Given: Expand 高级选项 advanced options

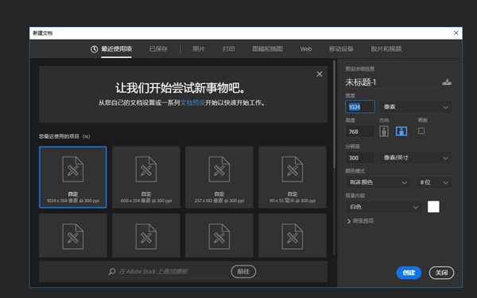Looking at the screenshot, I should (360, 221).
